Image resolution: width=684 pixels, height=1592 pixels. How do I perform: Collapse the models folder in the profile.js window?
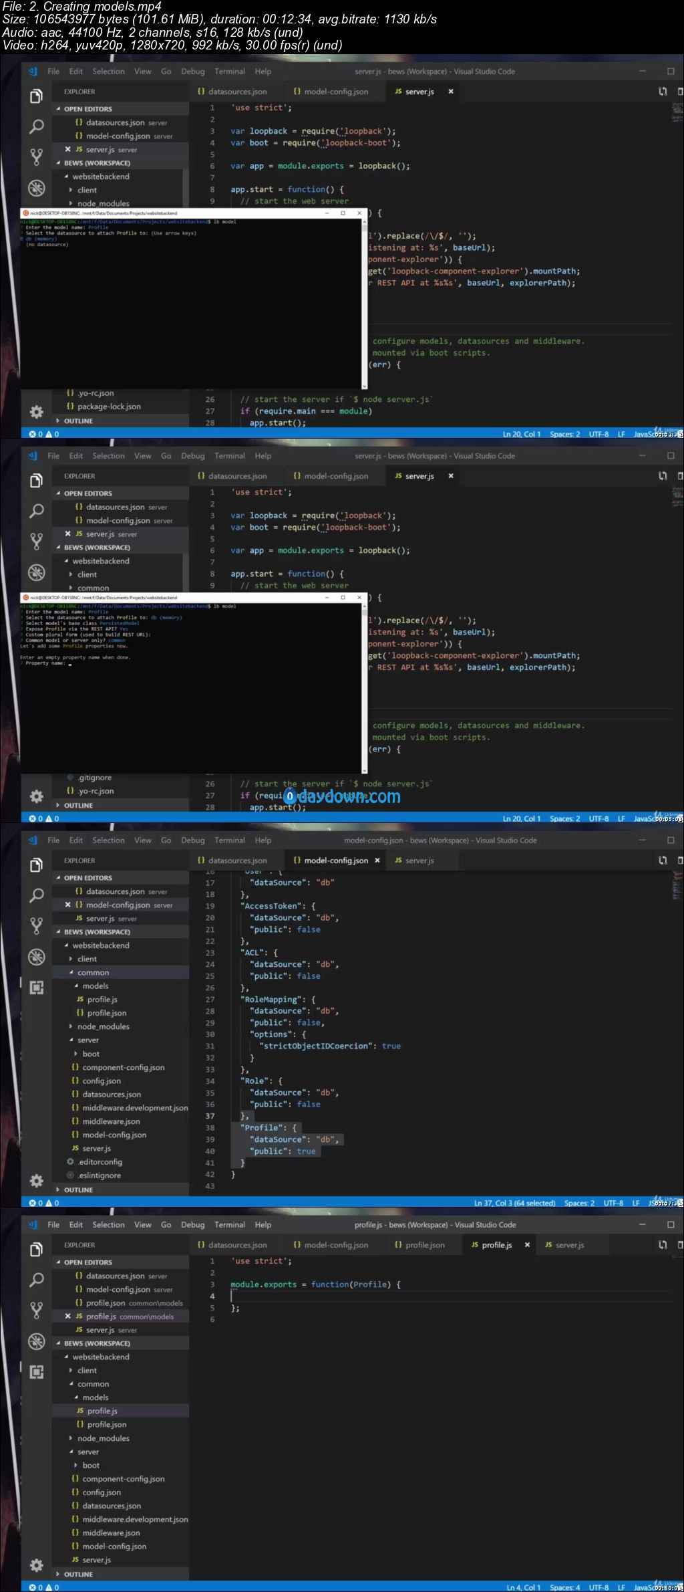(96, 1397)
